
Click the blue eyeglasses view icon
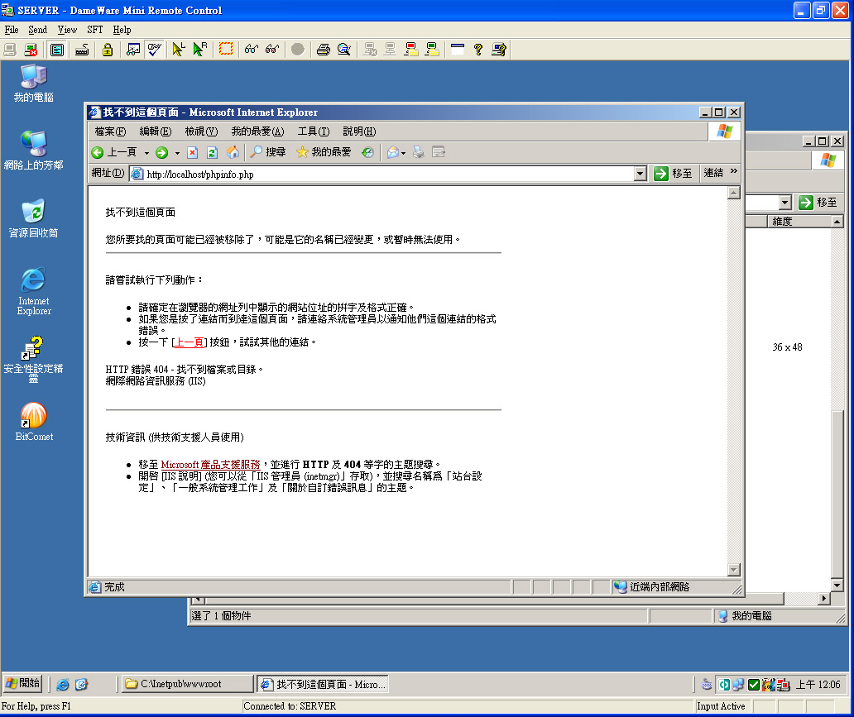[x=251, y=50]
